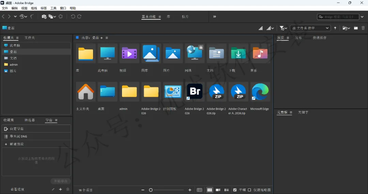Click the Camera Raw aperture icon
This screenshot has width=368, height=194.
click(x=61, y=16)
